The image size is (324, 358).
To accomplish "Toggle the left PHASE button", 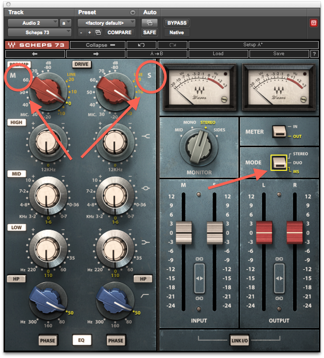I will [48, 341].
